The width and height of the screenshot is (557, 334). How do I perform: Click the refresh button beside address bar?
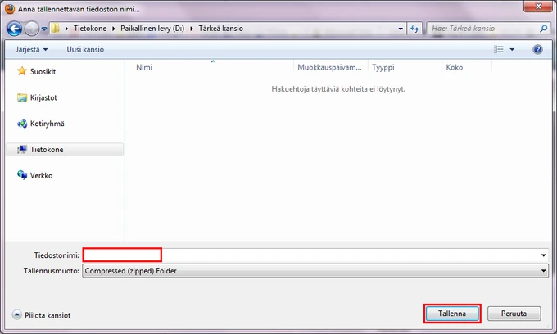pos(414,29)
